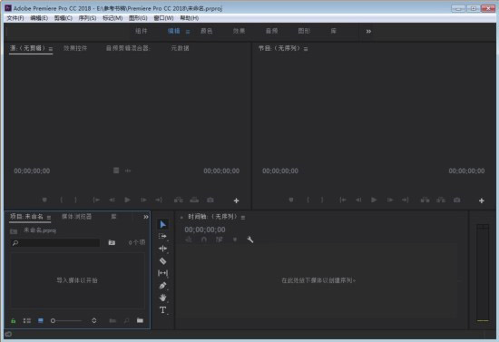Click the find magnifier at Project panel bottom
The image size is (499, 342).
point(127,321)
